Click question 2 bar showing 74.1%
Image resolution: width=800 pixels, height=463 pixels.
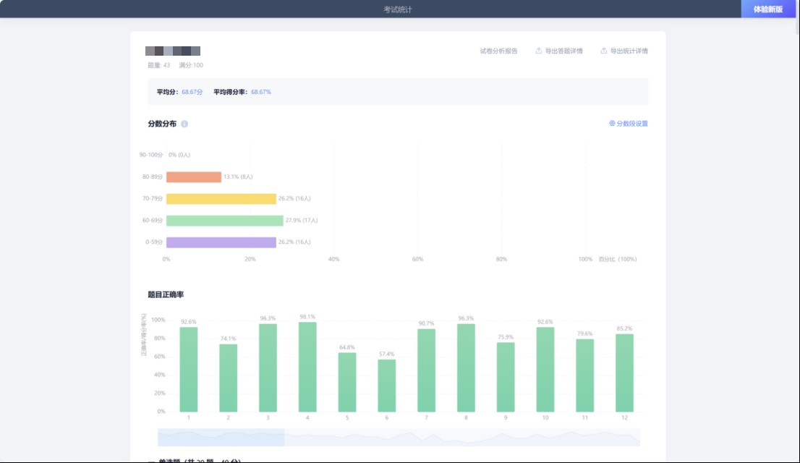(x=229, y=378)
